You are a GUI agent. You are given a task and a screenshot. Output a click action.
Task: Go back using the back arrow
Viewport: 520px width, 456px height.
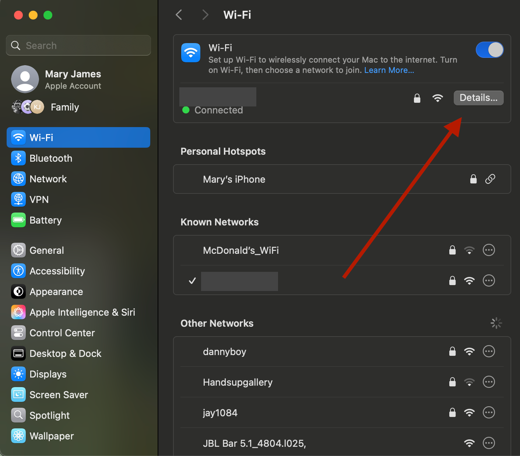click(x=179, y=15)
